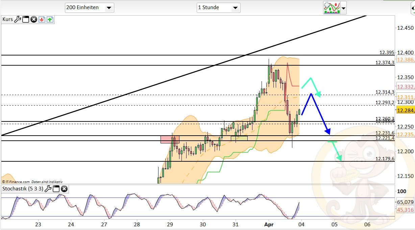Select the 12.374,3 horizontal resistance label

385,63
